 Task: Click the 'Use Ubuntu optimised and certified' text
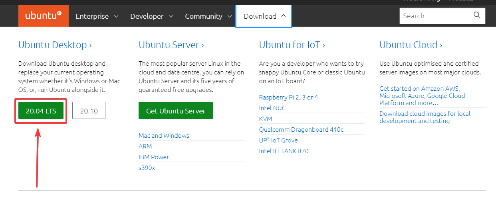[x=430, y=68]
